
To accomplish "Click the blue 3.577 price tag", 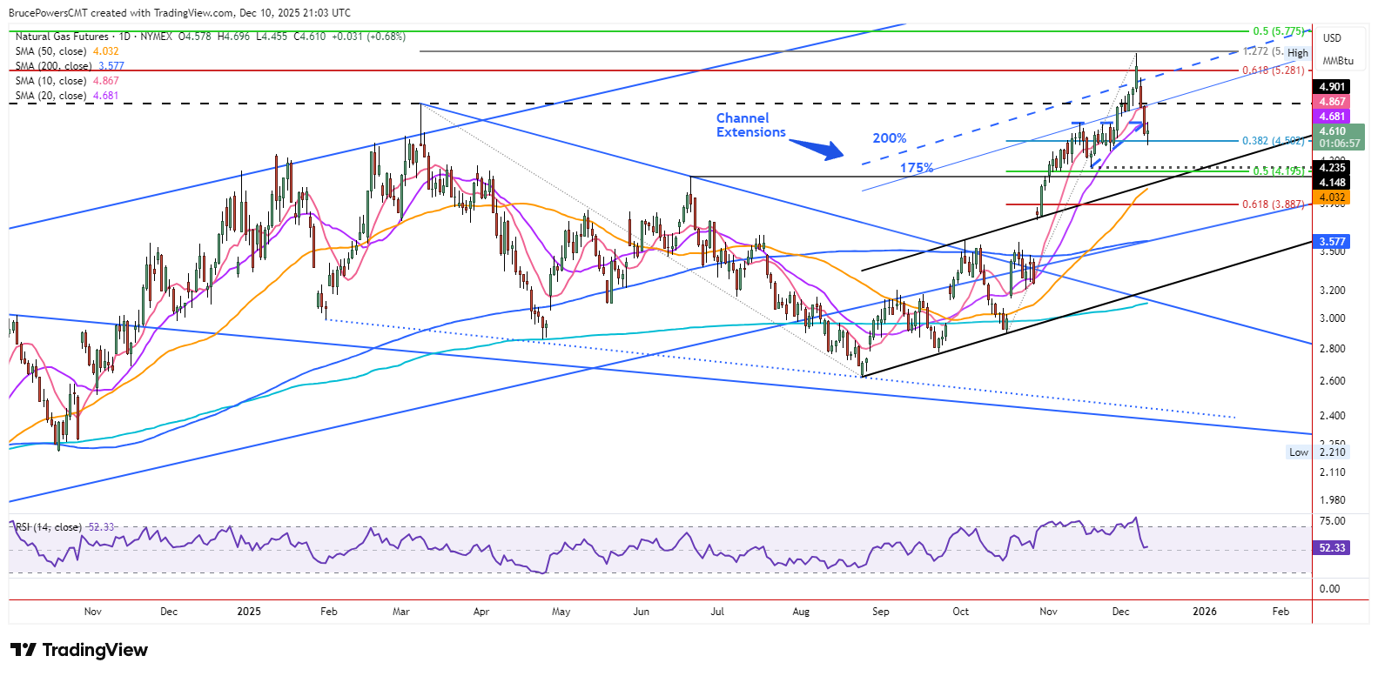I will click(x=1332, y=242).
